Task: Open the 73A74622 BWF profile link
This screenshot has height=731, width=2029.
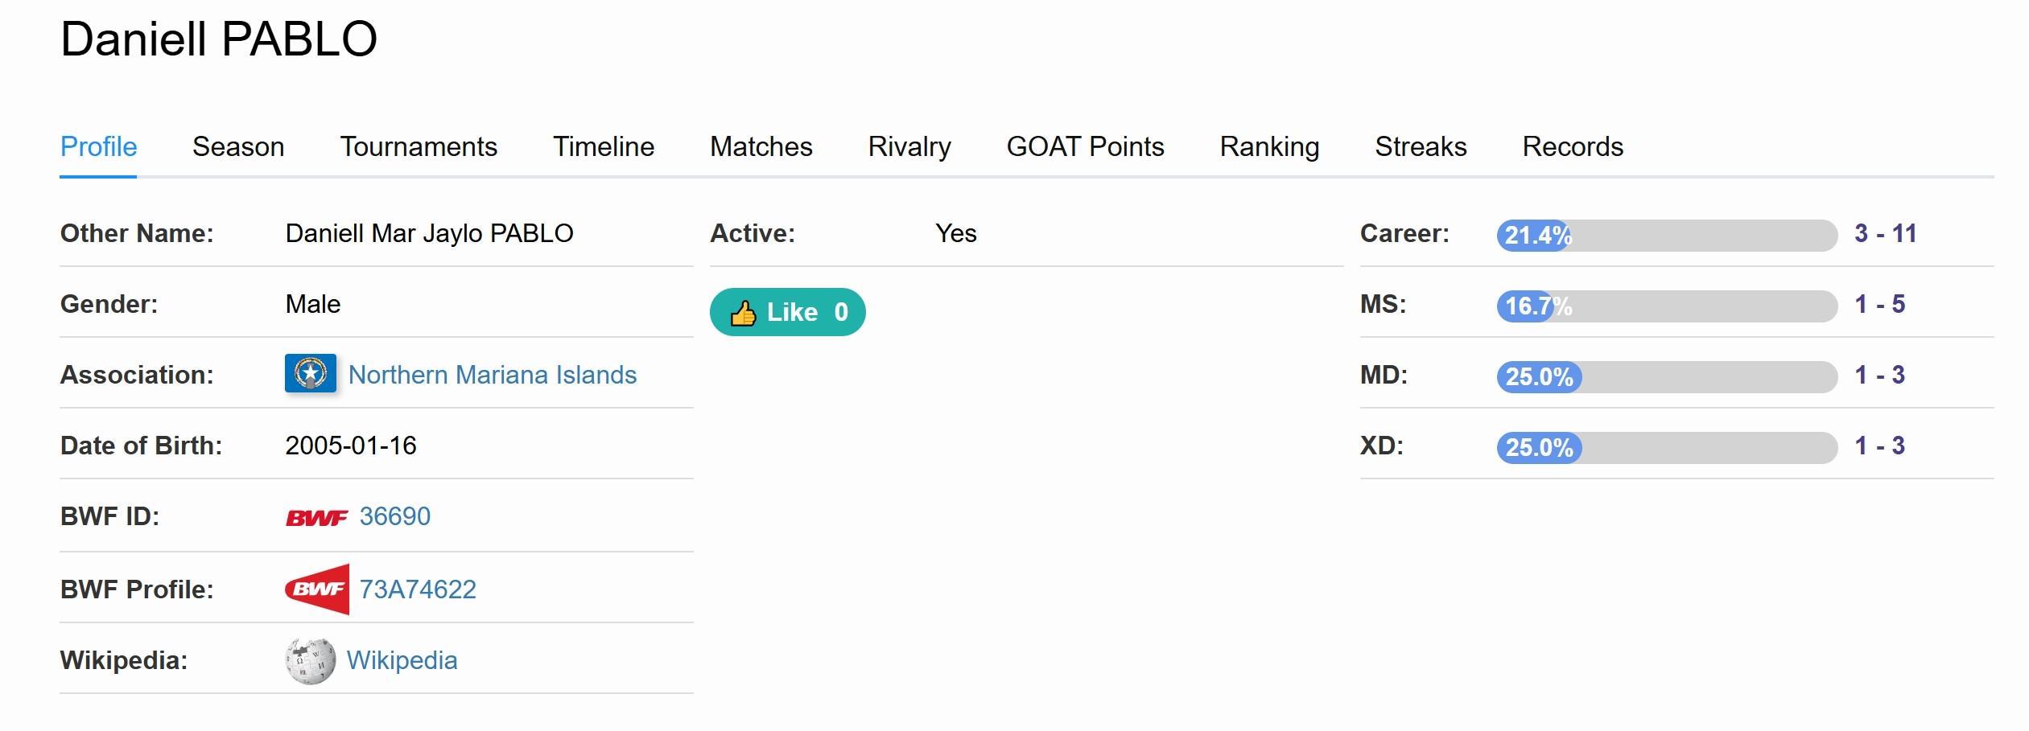Action: 417,589
